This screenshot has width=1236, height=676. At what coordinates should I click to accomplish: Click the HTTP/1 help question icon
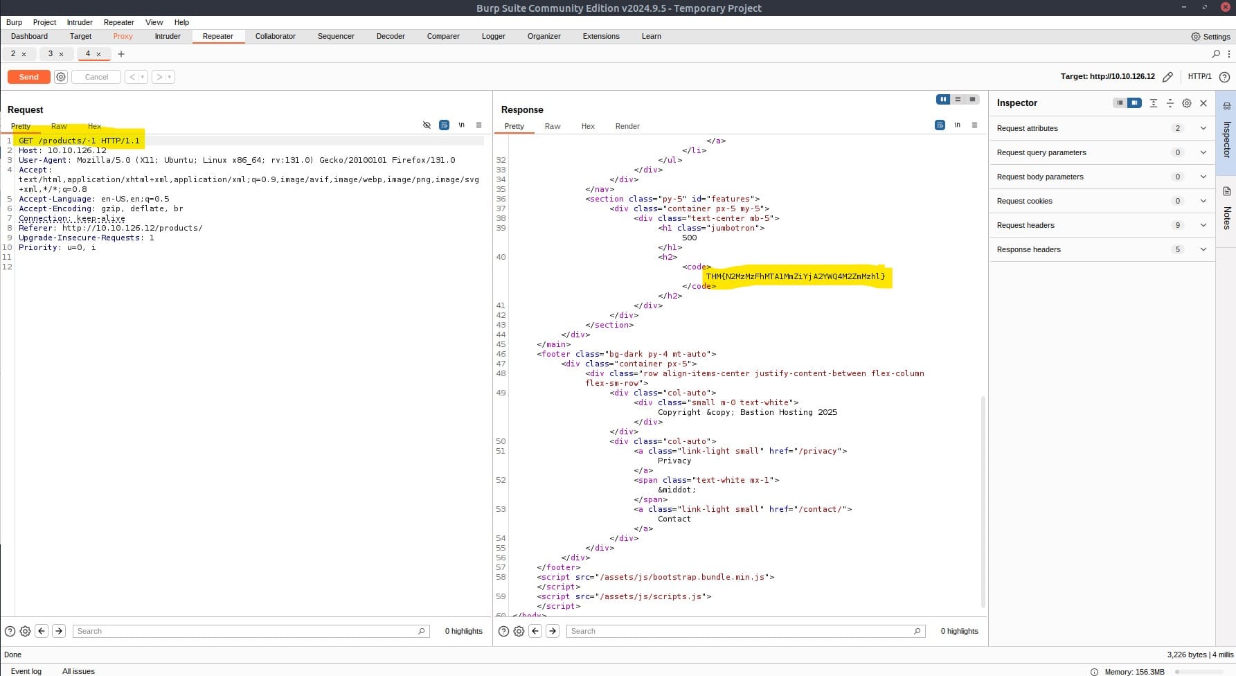tap(1224, 77)
